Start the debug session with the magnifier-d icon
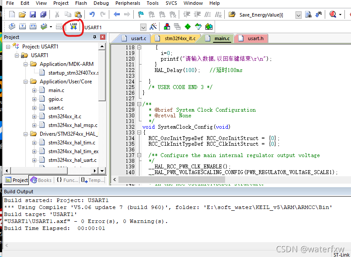Viewport: 351px width, 257px height. pyautogui.click(x=333, y=14)
